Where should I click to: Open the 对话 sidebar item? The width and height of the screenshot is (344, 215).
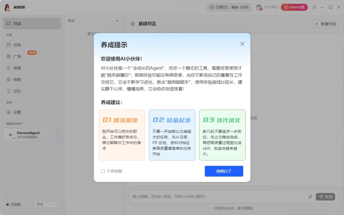click(32, 24)
